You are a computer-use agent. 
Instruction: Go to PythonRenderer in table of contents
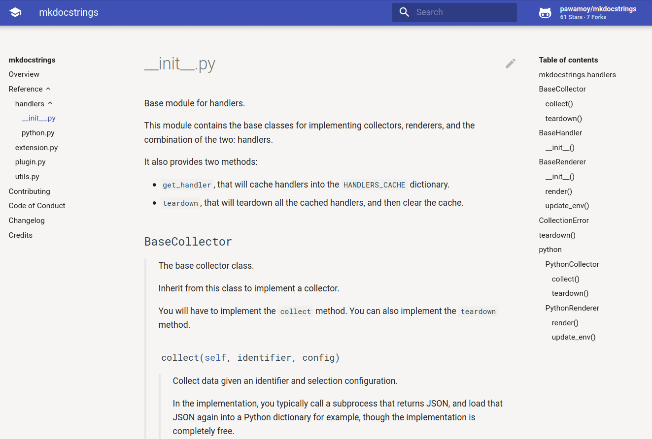click(572, 308)
